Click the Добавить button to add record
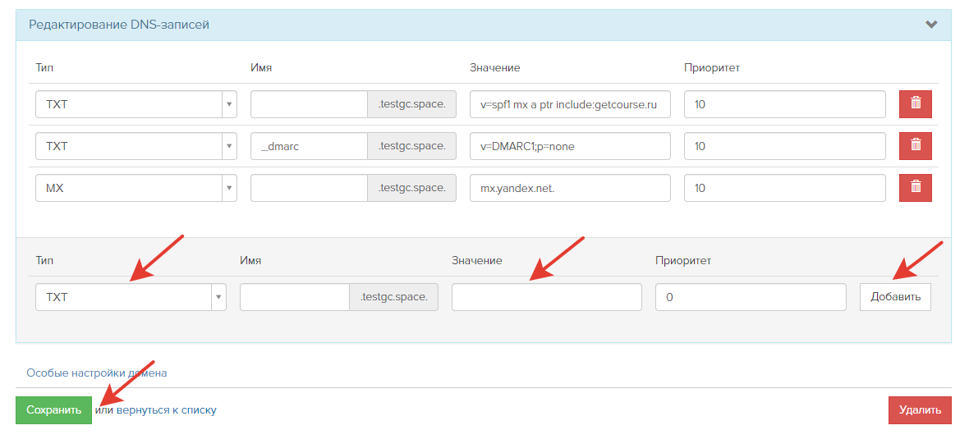This screenshot has height=439, width=969. (x=895, y=297)
